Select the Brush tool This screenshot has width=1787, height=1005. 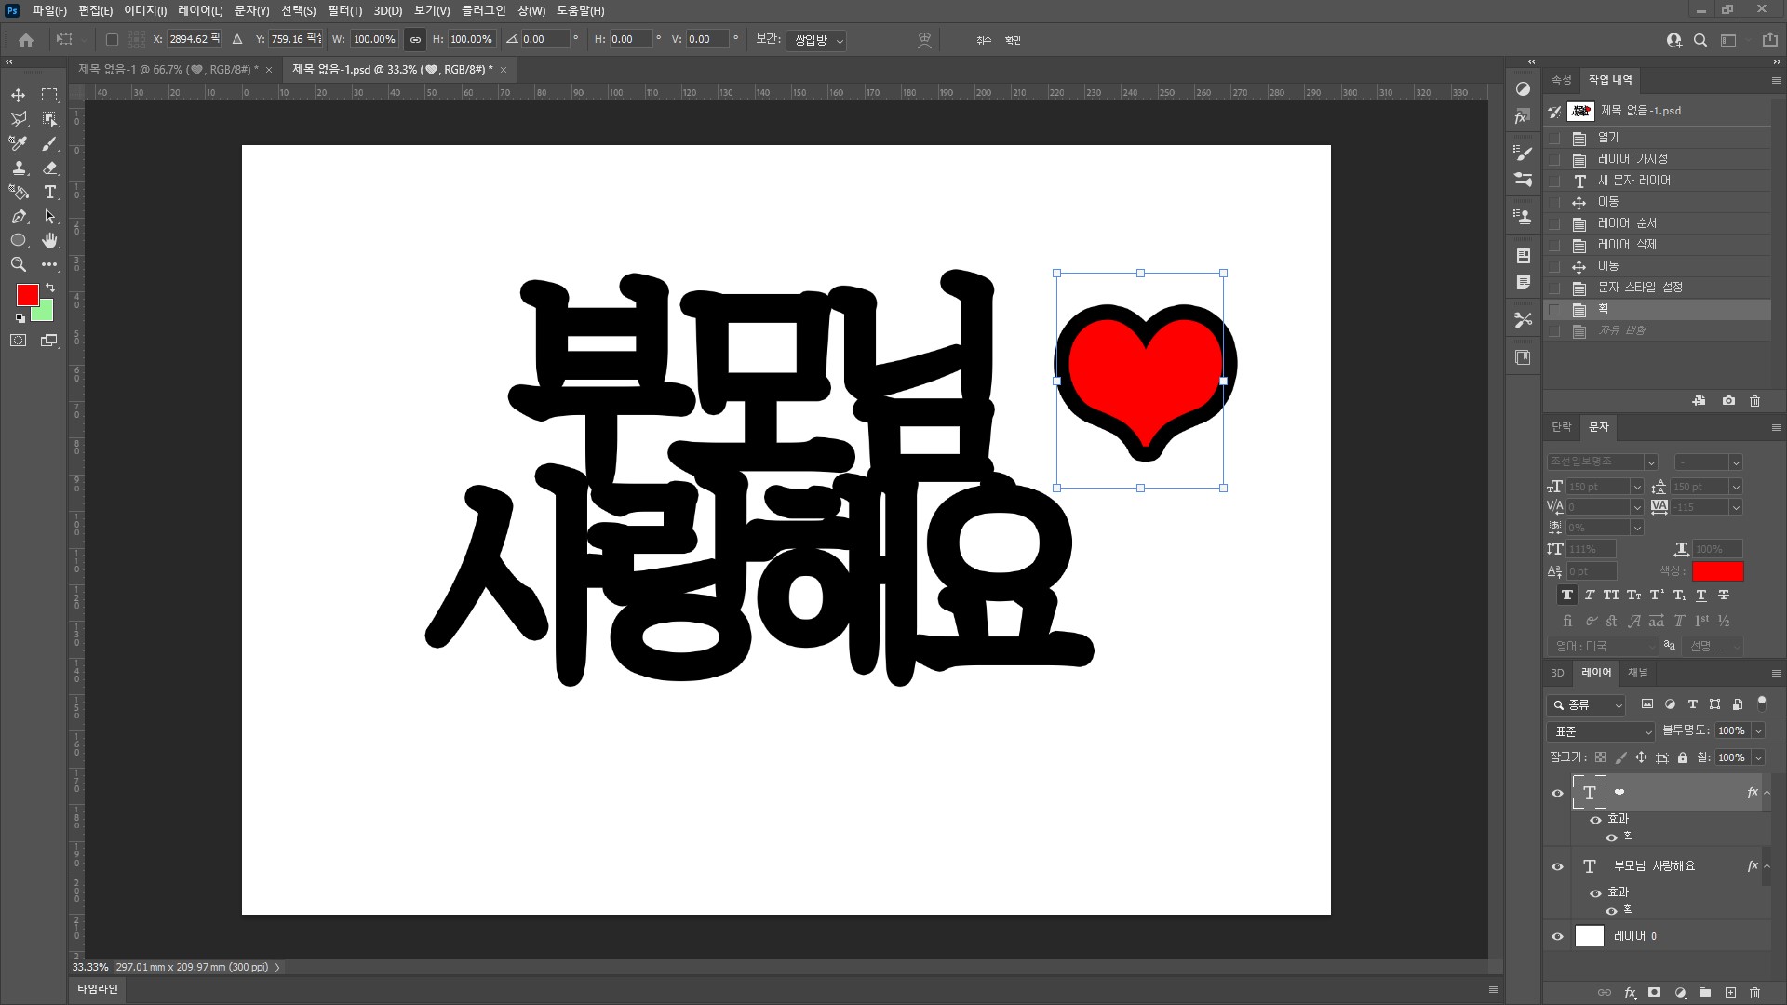tap(50, 143)
